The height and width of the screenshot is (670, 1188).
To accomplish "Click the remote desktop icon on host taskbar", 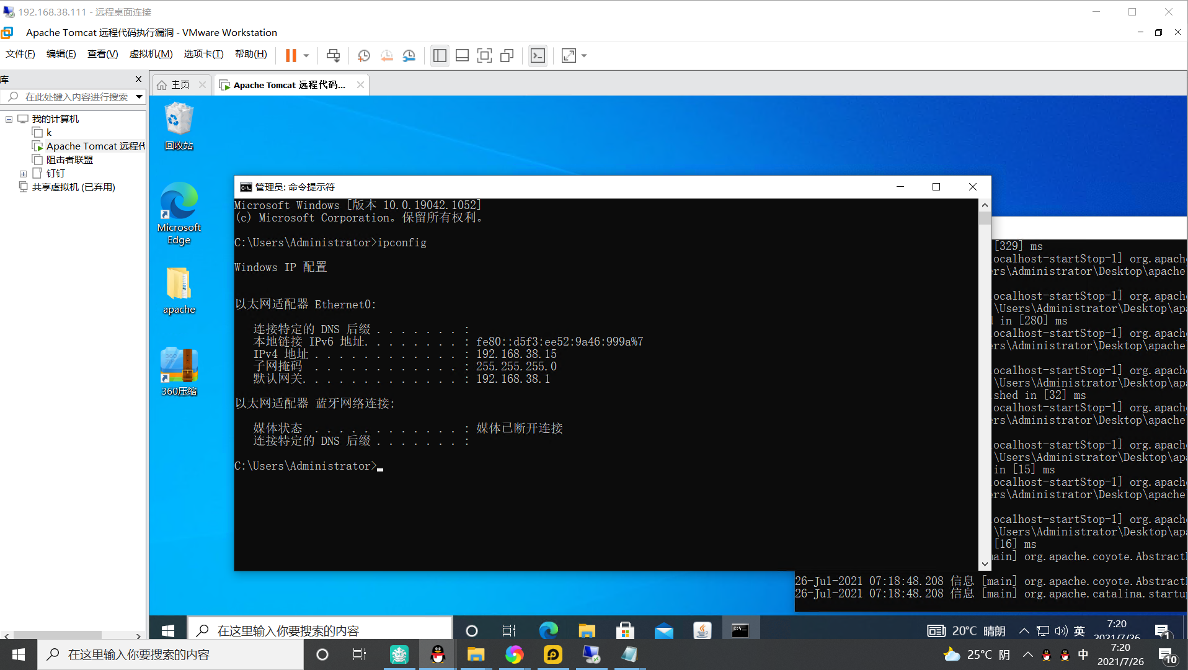I will pos(592,654).
